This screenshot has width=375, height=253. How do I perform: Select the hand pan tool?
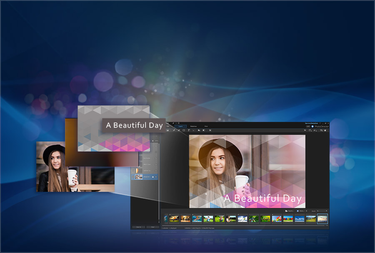click(325, 130)
